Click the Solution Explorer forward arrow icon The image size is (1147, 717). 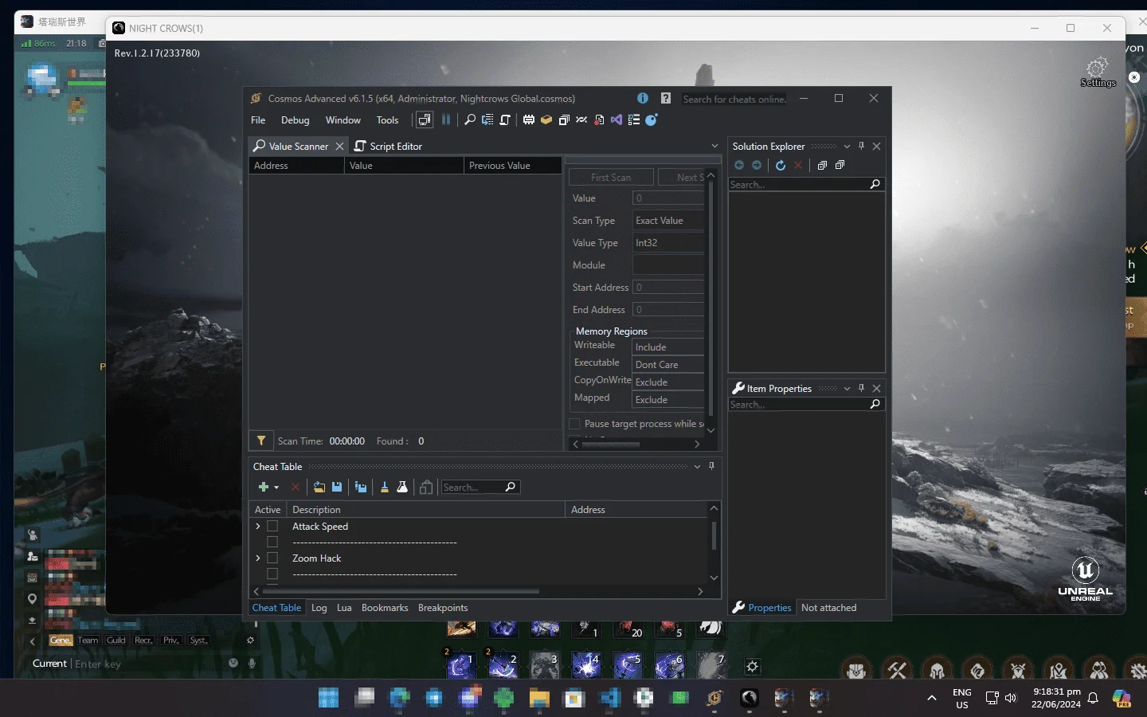pos(757,165)
